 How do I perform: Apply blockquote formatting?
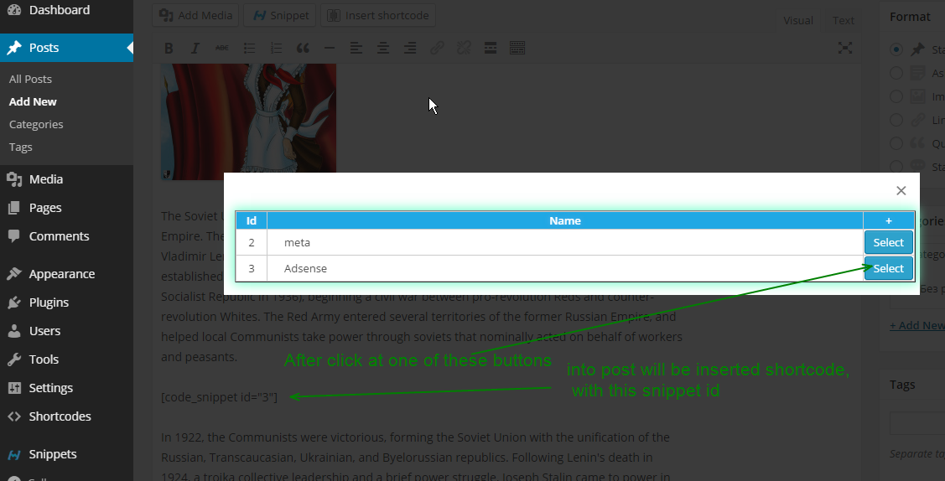coord(303,48)
